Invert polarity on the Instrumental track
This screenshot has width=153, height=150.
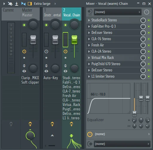coord(46,66)
